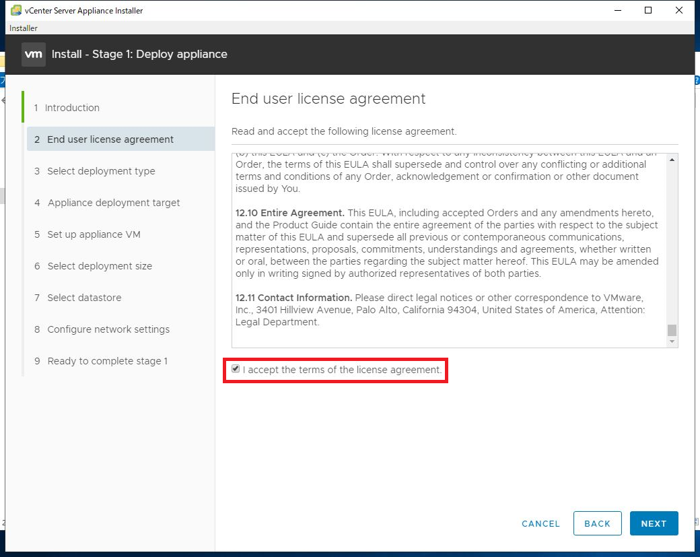Click the vCenter installer title bar icon
Viewport: 700px width, 557px height.
(x=15, y=10)
